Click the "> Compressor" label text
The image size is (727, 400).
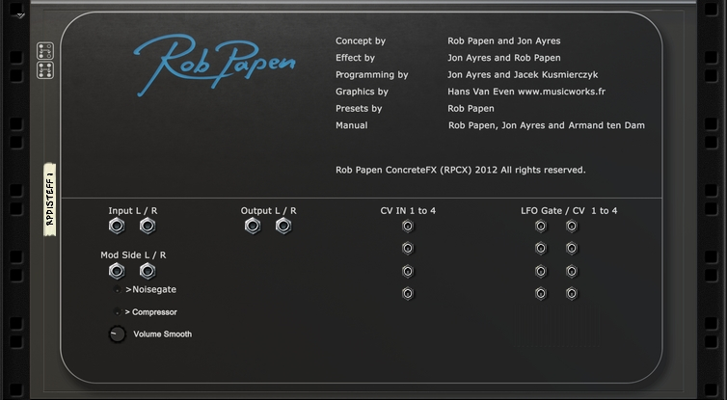click(150, 312)
